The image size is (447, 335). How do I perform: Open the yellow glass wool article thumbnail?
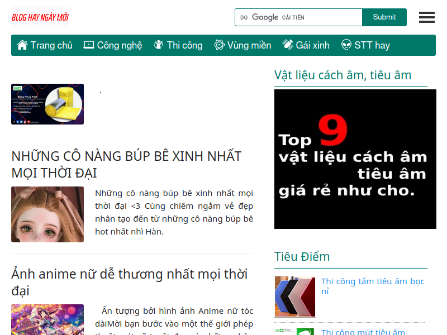coord(47,104)
